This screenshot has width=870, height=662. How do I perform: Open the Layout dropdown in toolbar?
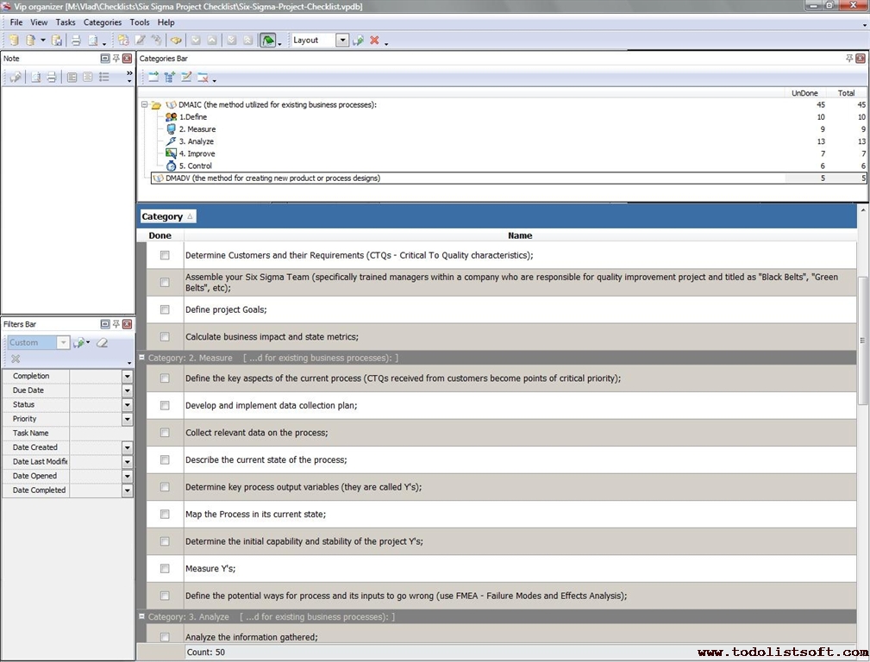pyautogui.click(x=342, y=41)
